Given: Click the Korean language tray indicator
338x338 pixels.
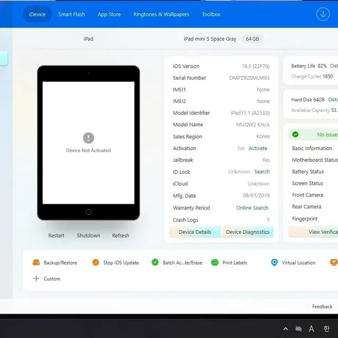Looking at the screenshot, I should (326, 328).
